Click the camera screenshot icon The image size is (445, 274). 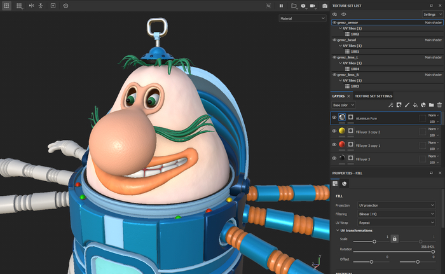coord(325,5)
